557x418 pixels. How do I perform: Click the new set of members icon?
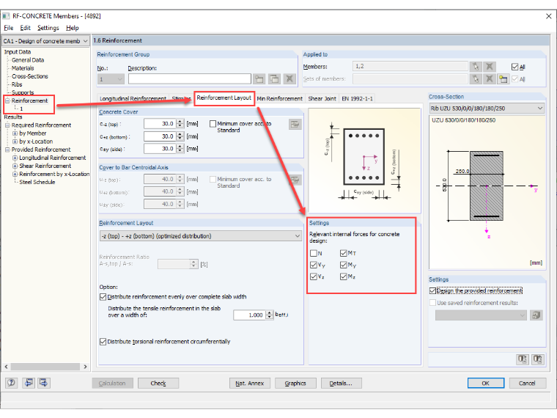click(503, 79)
